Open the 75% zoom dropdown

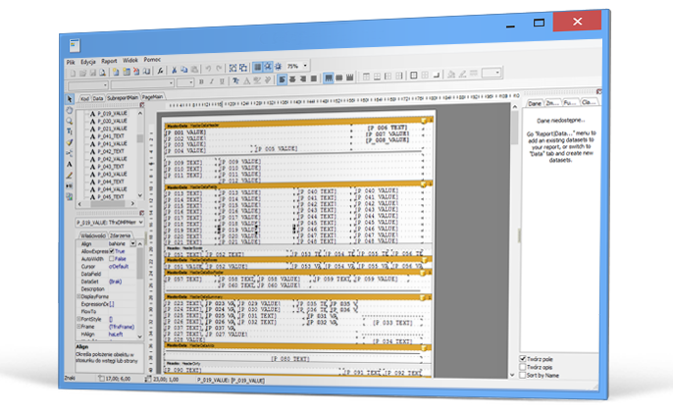(x=305, y=67)
